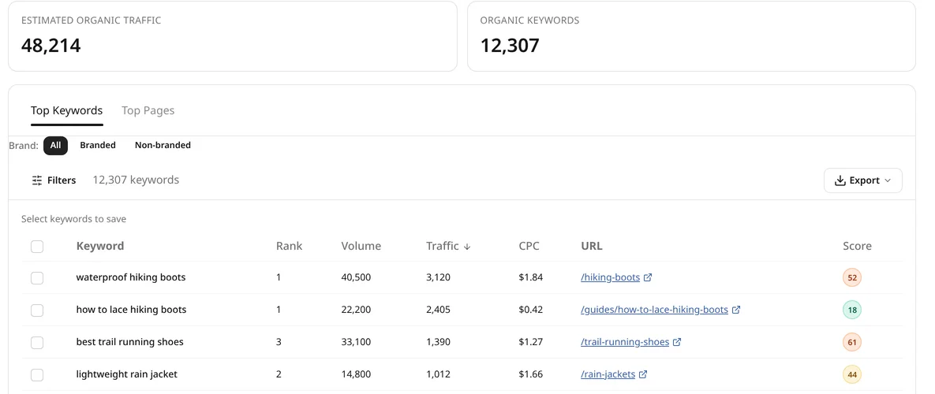Open external link icon beside /guides/how-to-lace-hiking-boots

(736, 310)
